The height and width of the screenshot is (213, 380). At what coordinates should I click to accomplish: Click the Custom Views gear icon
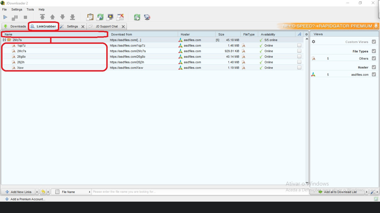[x=314, y=42]
